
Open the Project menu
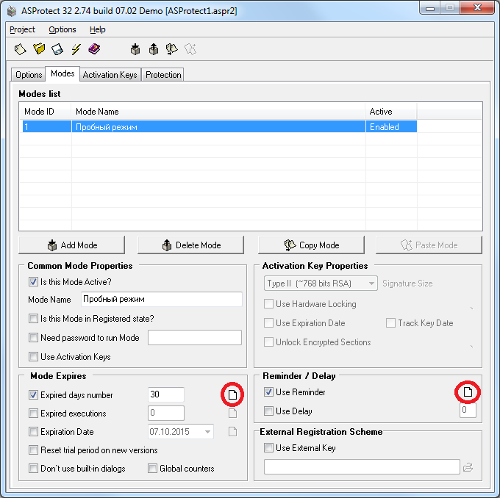[22, 29]
